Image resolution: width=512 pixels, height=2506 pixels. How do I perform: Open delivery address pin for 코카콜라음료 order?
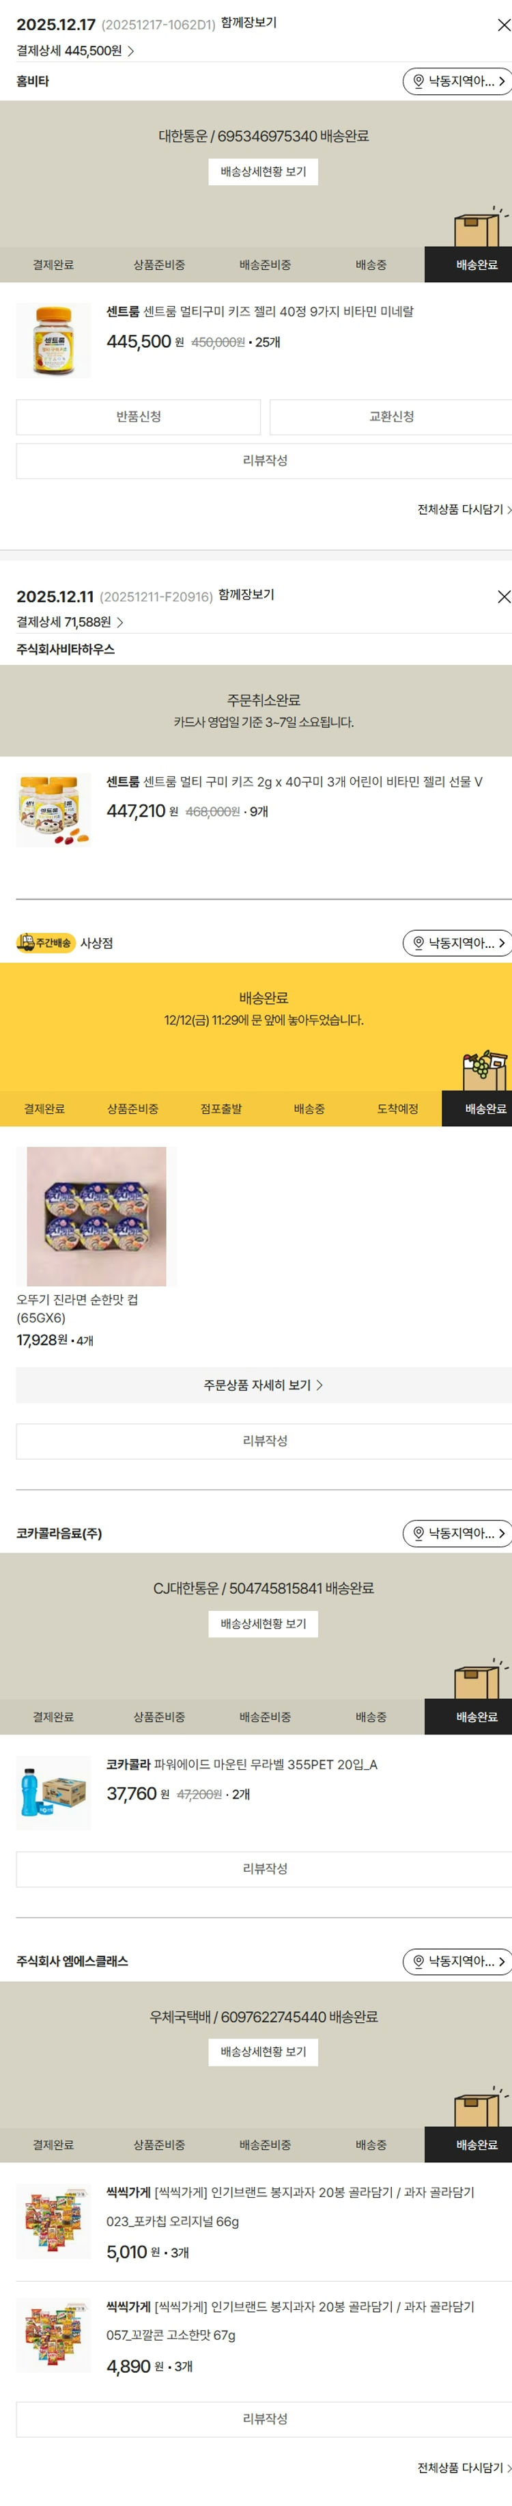click(457, 1533)
